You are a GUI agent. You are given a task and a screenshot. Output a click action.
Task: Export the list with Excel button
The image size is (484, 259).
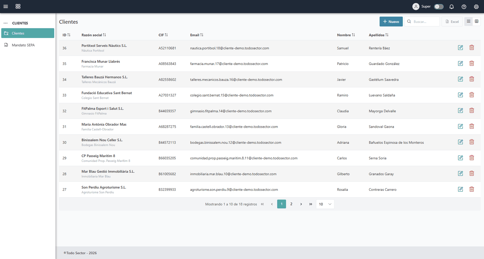pos(452,21)
